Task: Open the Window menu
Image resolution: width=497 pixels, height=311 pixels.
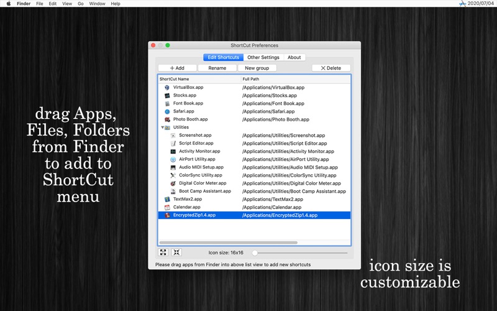Action: (x=97, y=4)
